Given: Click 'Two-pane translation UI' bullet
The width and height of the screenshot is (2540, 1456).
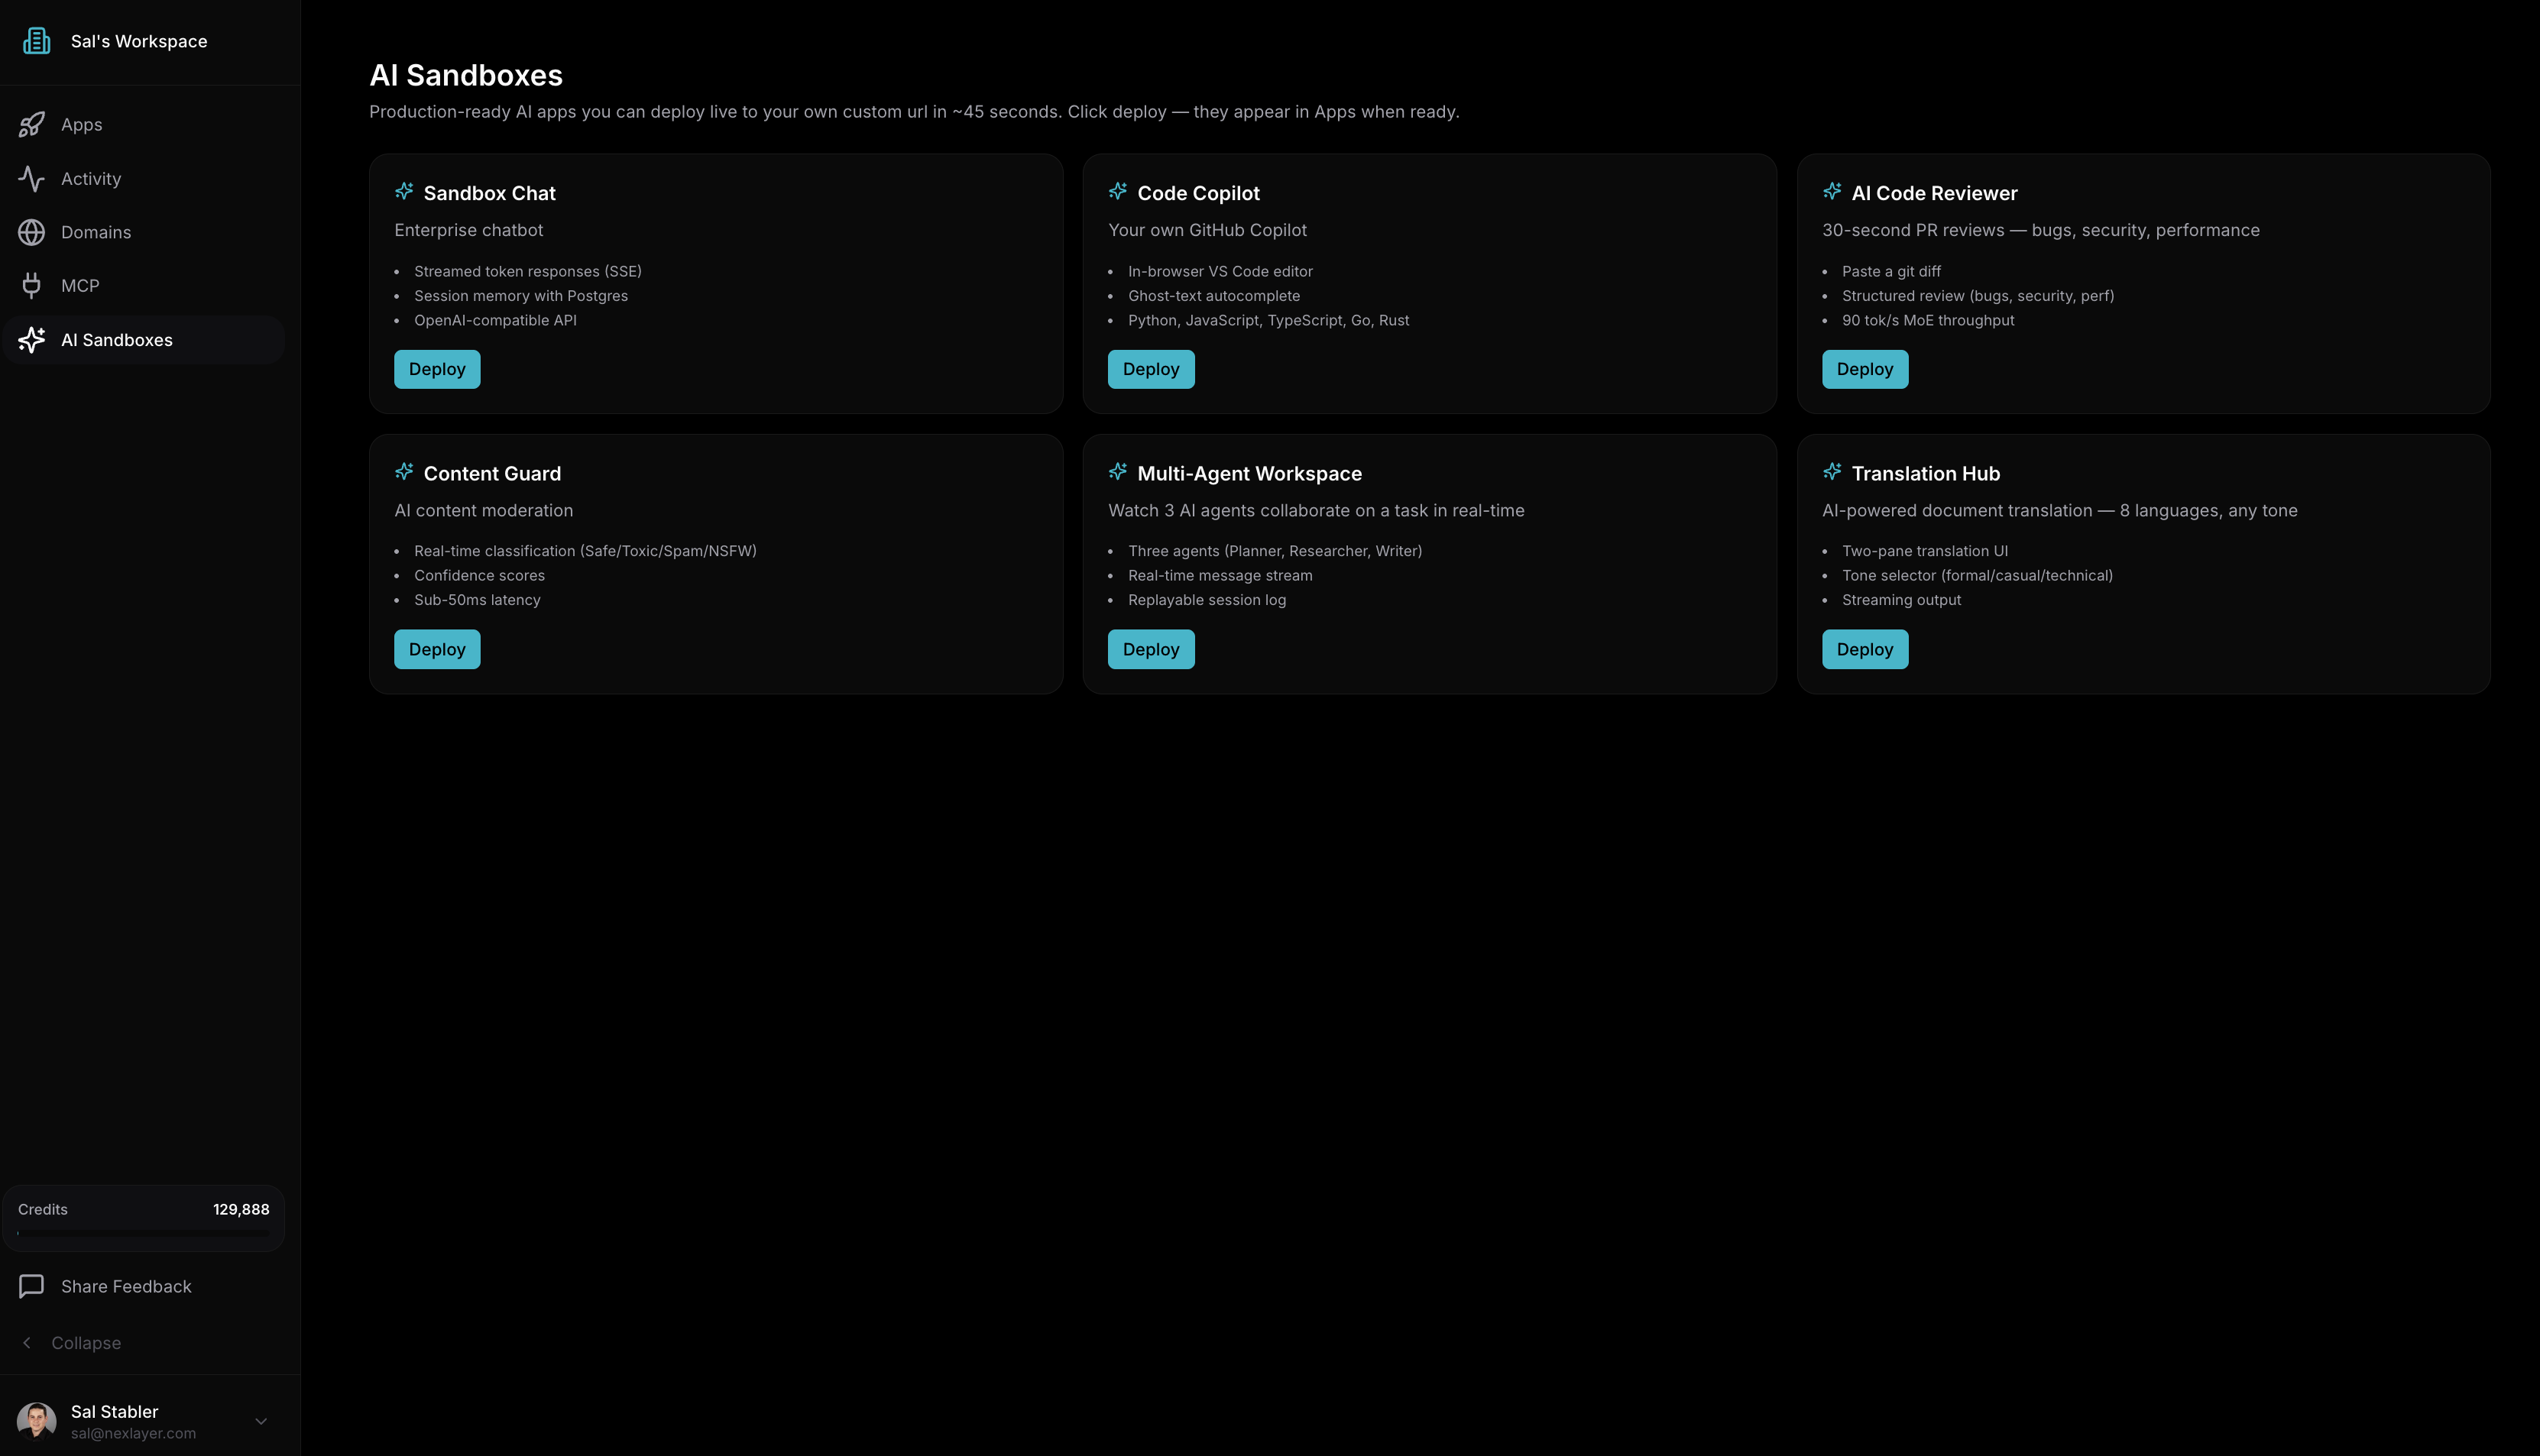Looking at the screenshot, I should click(x=1925, y=551).
